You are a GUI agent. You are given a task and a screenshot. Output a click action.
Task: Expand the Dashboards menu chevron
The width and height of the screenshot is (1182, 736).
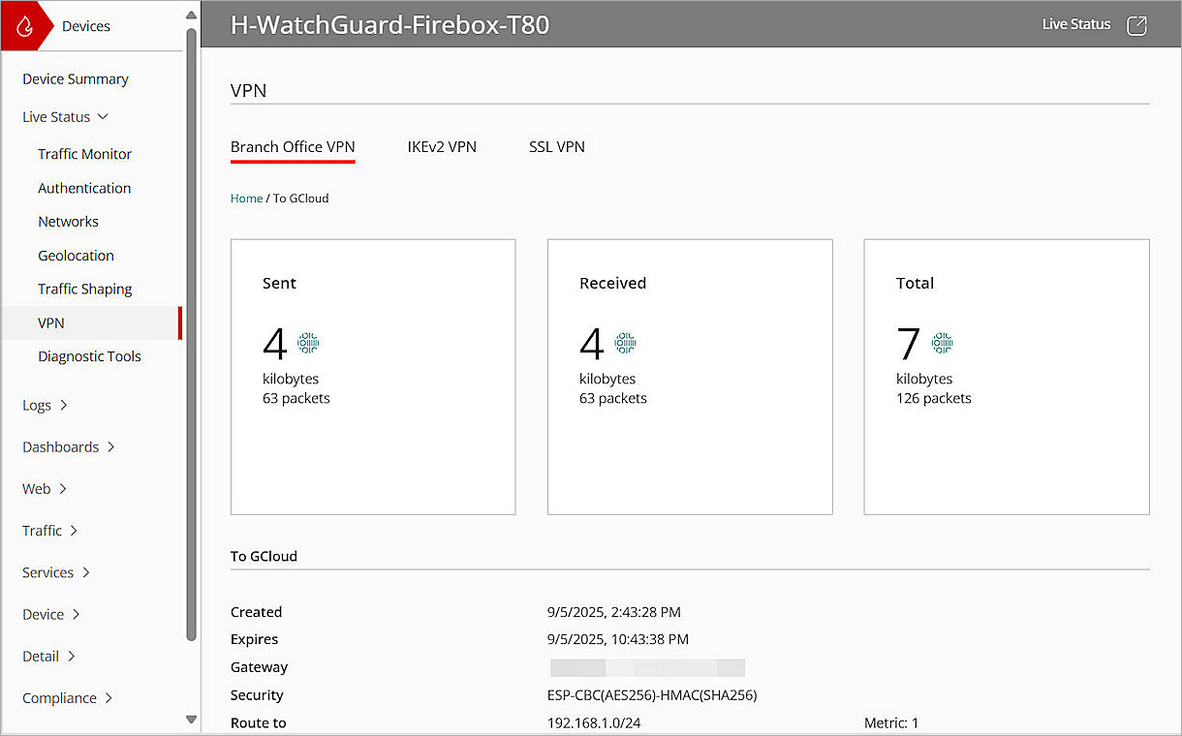[x=110, y=447]
